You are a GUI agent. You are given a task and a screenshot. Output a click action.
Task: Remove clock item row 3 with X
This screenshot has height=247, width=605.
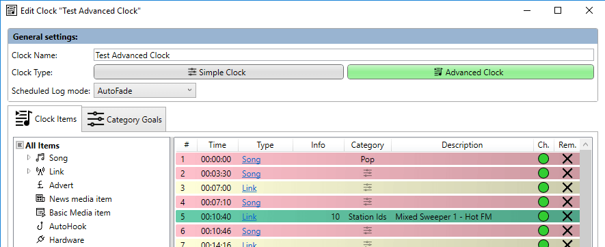567,187
